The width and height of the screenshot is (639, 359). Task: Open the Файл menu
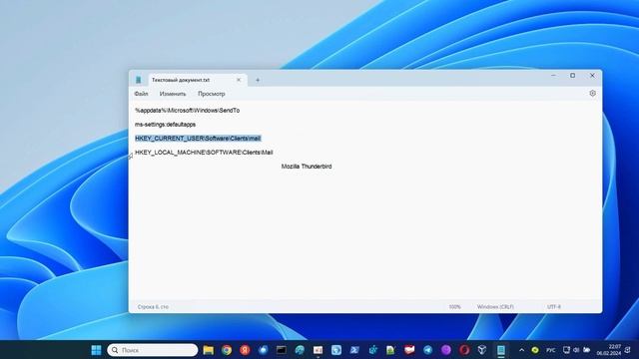pyautogui.click(x=142, y=94)
